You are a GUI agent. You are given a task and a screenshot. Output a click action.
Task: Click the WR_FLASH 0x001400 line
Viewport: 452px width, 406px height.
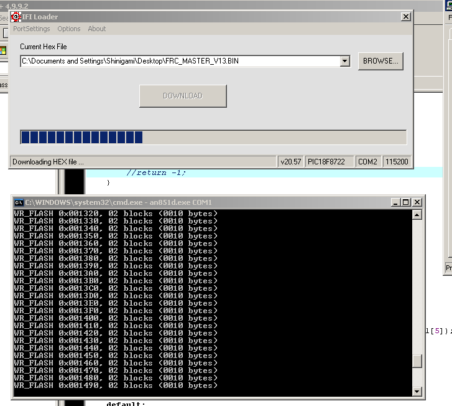(x=116, y=318)
